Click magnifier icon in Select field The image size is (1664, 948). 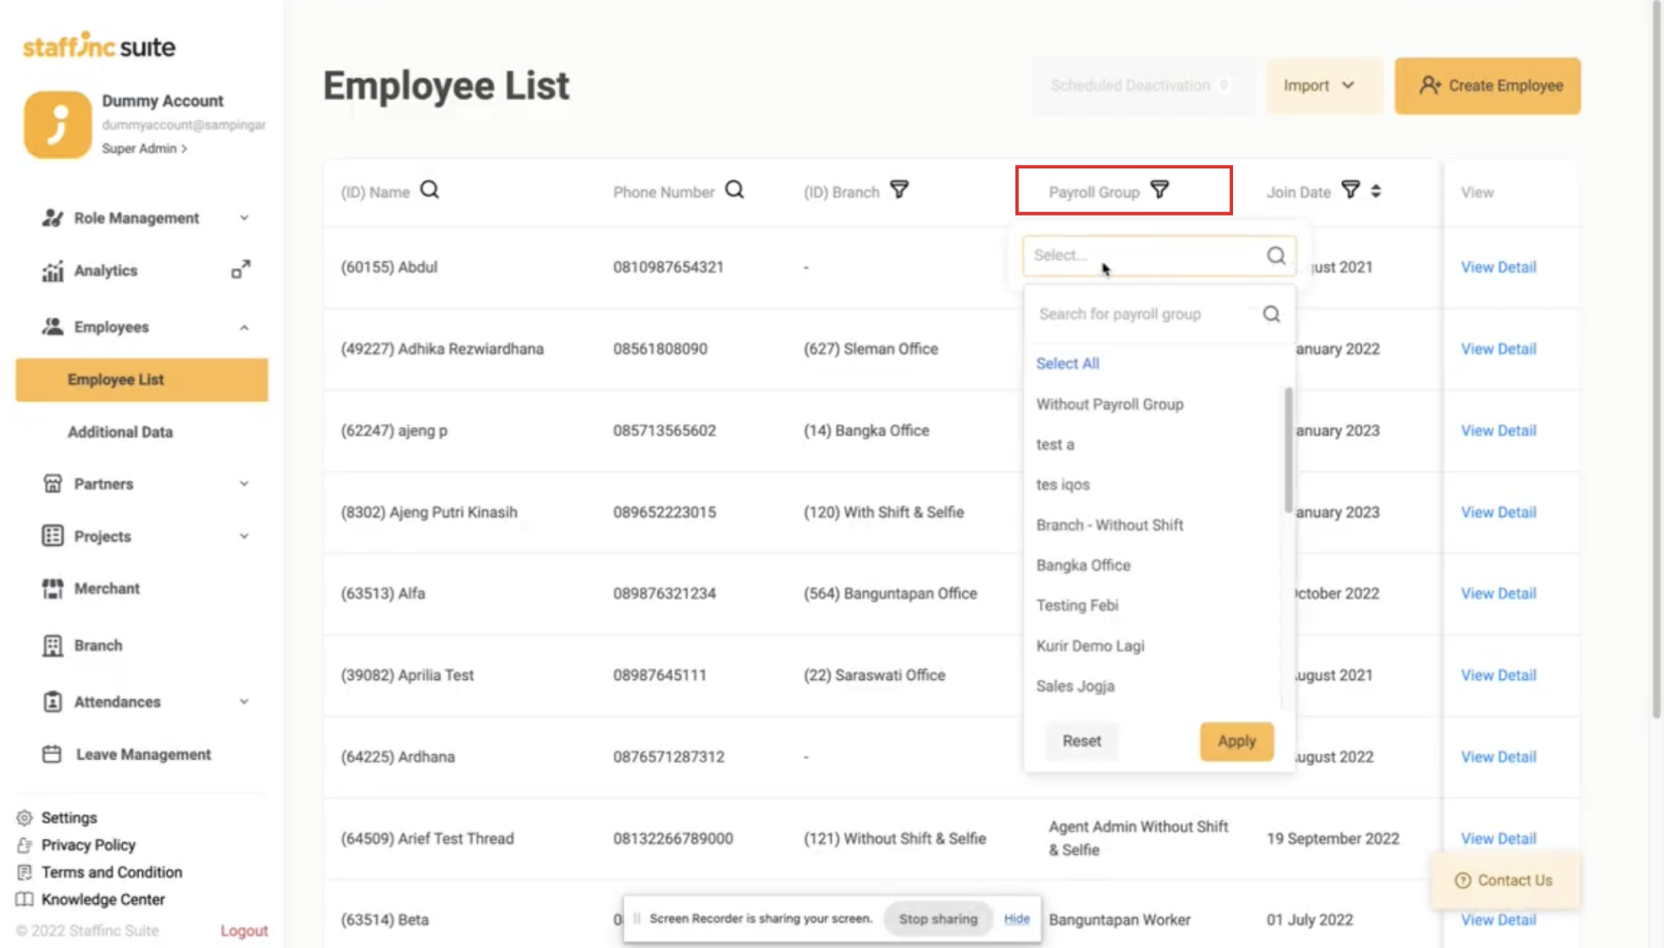[1276, 256]
